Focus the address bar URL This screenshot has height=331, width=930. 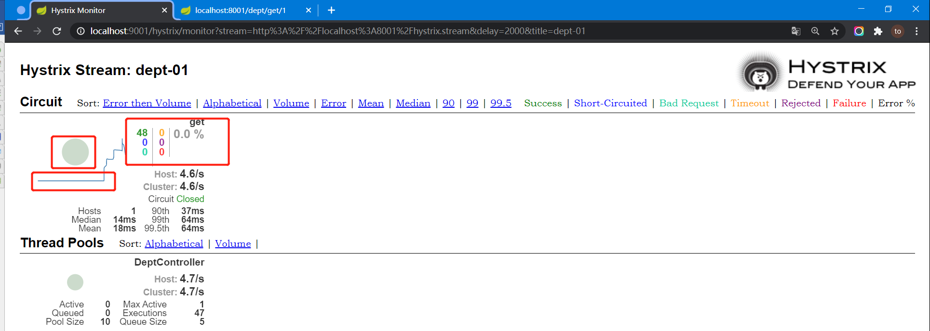click(337, 31)
